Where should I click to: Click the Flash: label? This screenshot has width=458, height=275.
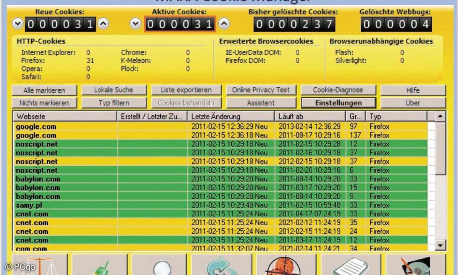[344, 53]
